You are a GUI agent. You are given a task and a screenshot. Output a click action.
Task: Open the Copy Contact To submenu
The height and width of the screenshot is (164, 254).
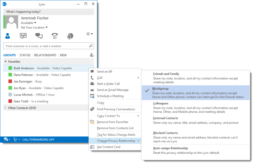pyautogui.click(x=115, y=116)
